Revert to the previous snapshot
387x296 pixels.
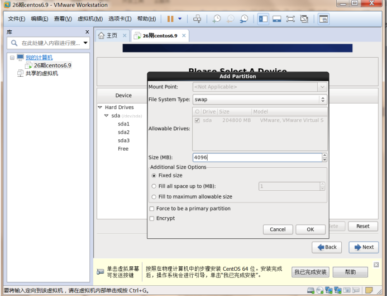[x=230, y=19]
